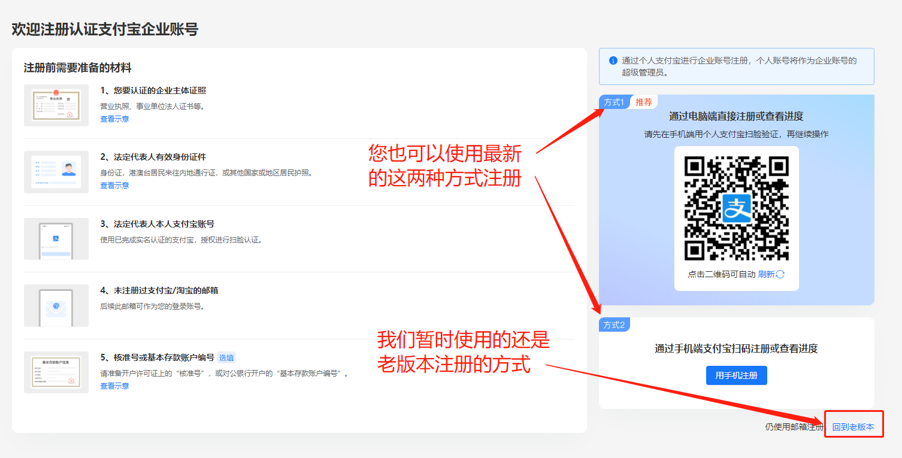902x458 pixels.
Task: Click the 刷新 link below QR code
Action: pyautogui.click(x=766, y=274)
